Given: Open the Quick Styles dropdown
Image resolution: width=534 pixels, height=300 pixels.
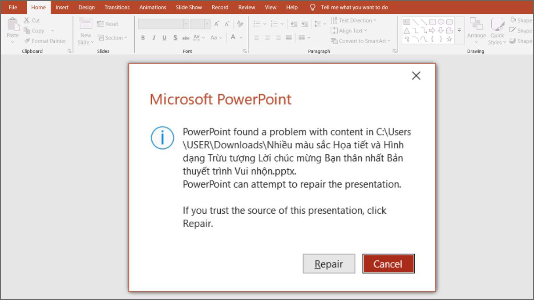Looking at the screenshot, I should click(497, 30).
